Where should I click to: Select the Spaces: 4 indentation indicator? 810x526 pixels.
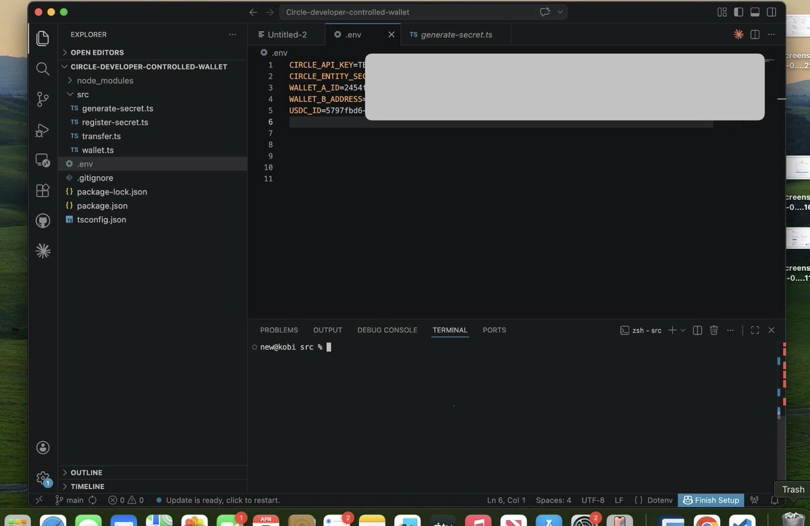click(x=553, y=500)
